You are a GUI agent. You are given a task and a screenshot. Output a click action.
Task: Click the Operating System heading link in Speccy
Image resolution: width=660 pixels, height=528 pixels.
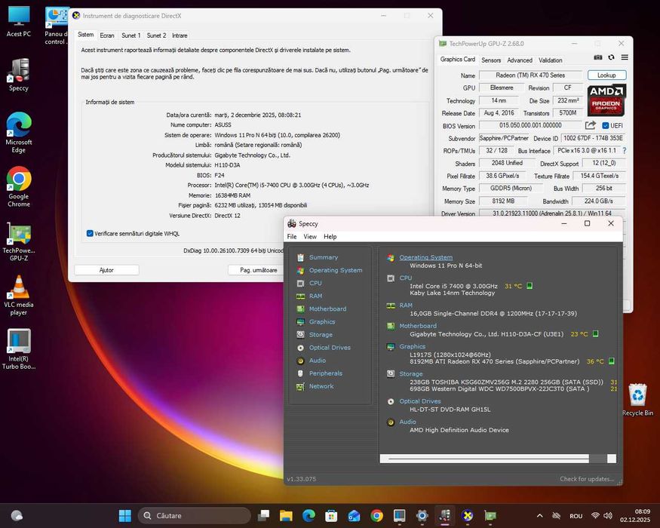click(x=426, y=257)
